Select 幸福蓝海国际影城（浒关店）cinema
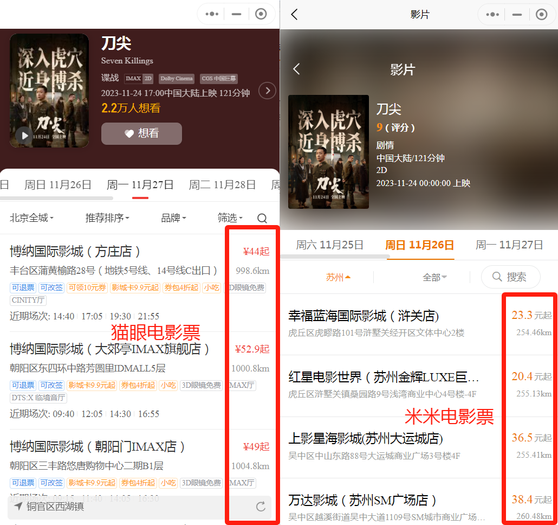Viewport: 558px width, 525px height. click(363, 316)
